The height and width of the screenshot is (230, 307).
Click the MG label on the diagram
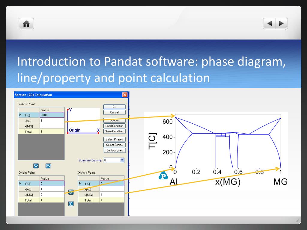[280, 182]
